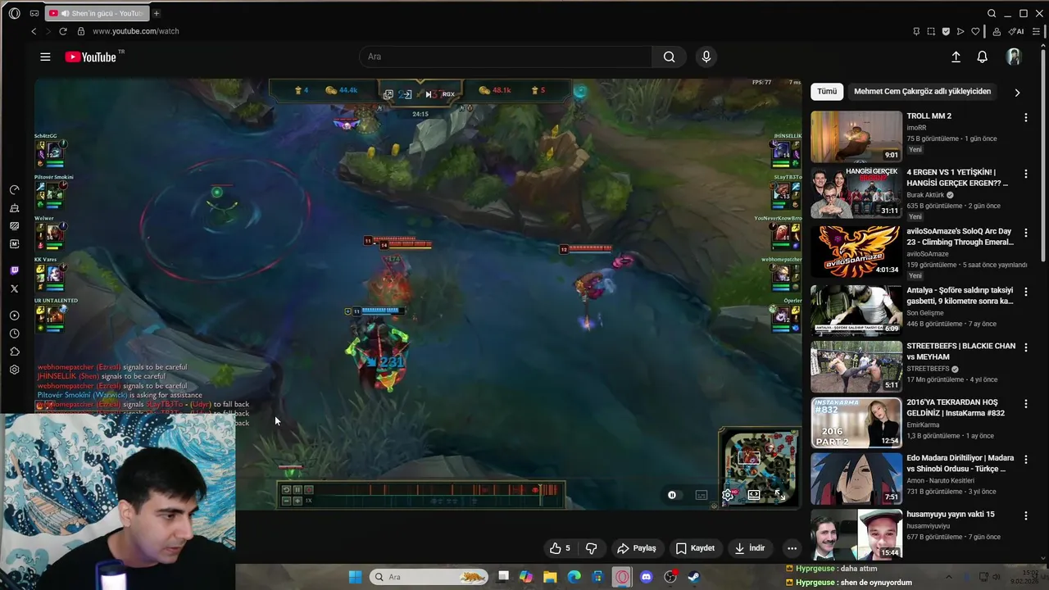Open options for the 2016'YA TEKRARDAN video
1049x590 pixels.
coord(1025,404)
